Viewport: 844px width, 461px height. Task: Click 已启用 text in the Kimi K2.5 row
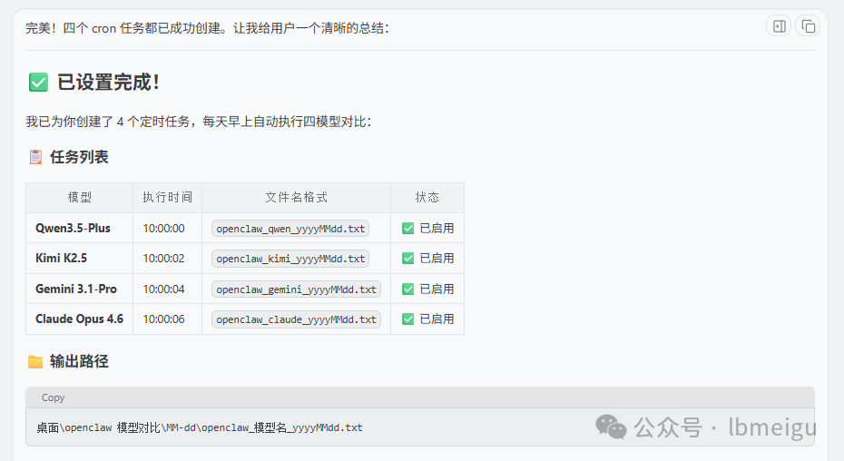[x=437, y=259]
